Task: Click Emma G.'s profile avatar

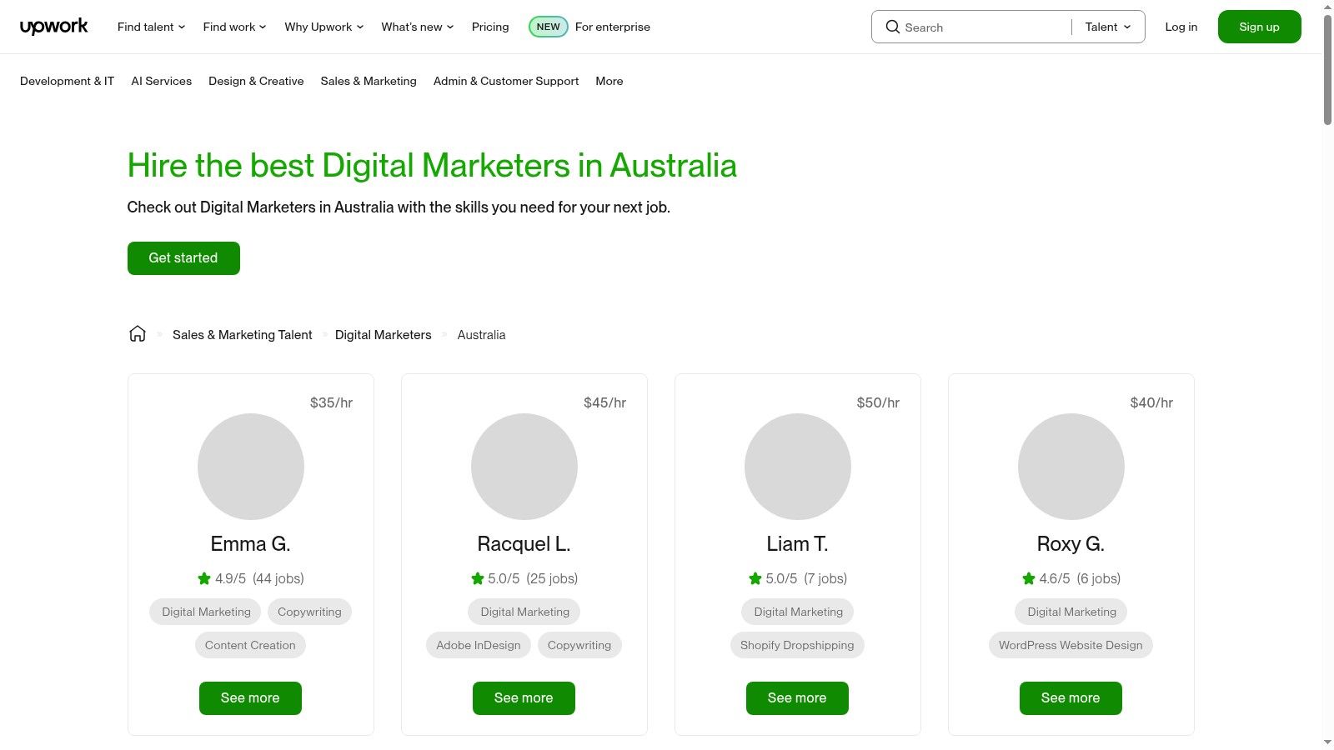Action: (x=251, y=467)
